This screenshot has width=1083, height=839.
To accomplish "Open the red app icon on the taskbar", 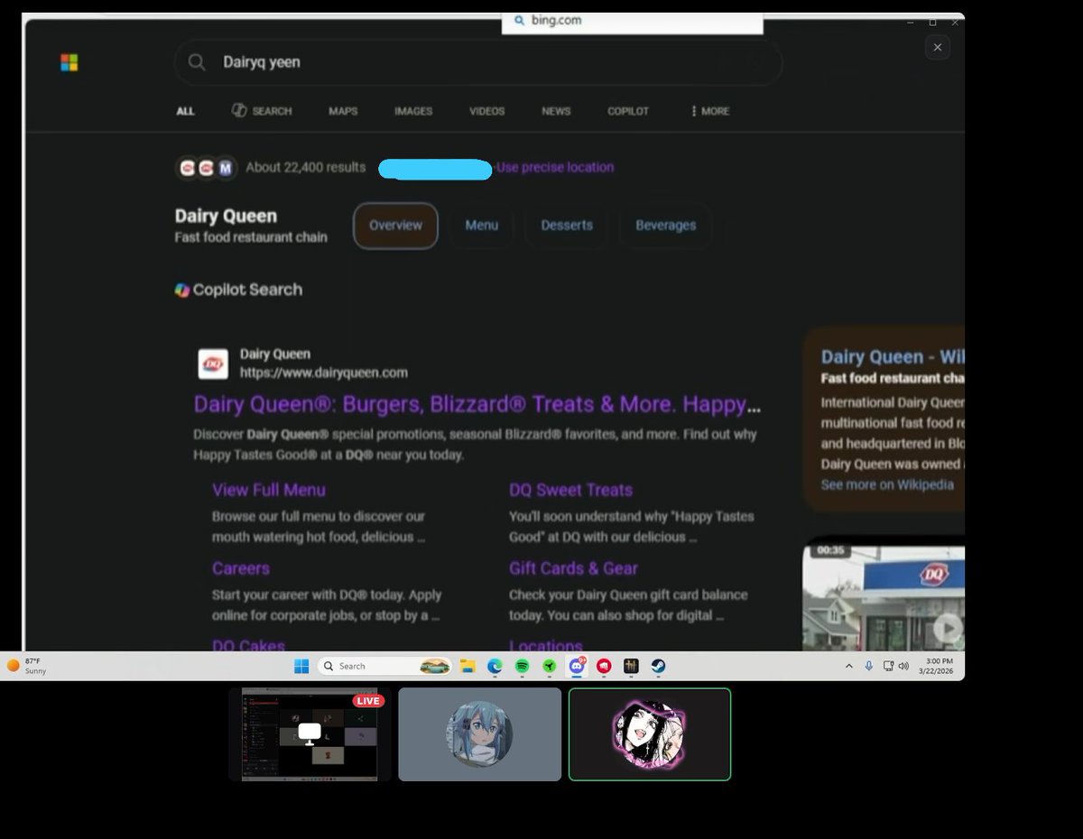I will (604, 666).
